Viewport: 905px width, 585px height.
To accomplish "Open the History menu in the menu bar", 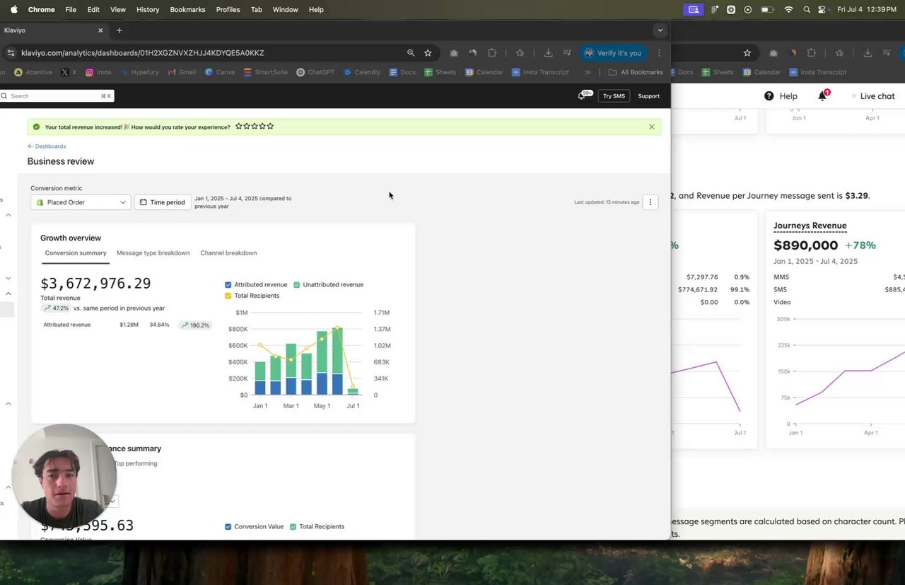I will 147,9.
